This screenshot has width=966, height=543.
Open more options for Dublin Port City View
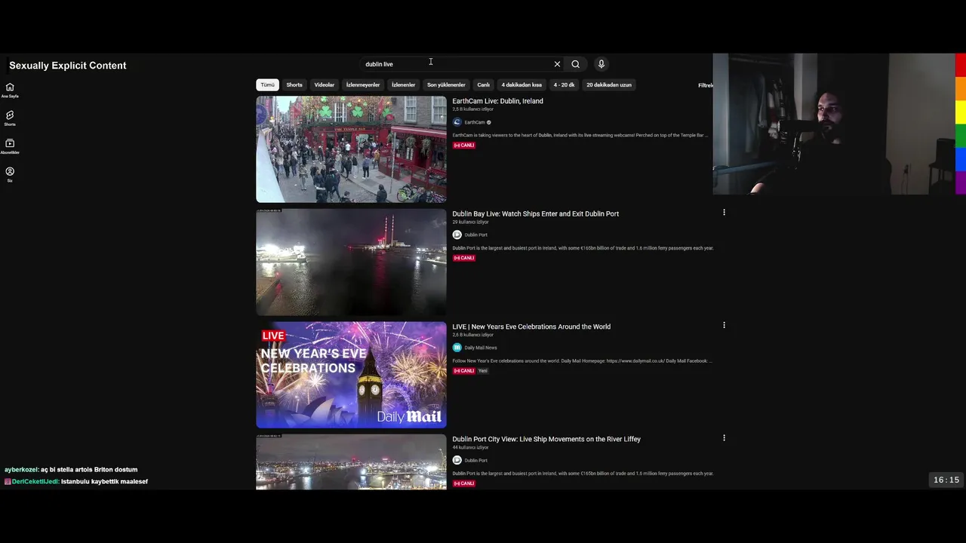tap(724, 437)
